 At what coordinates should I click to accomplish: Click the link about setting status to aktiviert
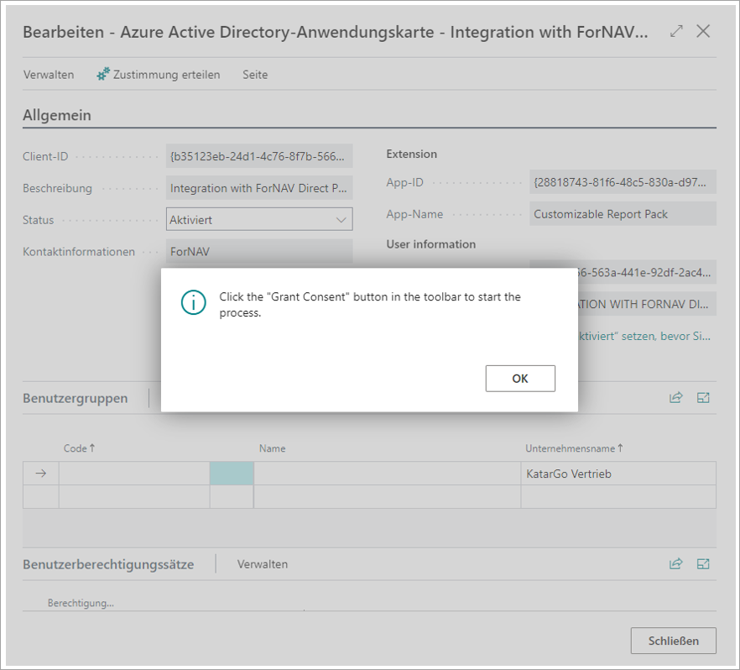644,336
